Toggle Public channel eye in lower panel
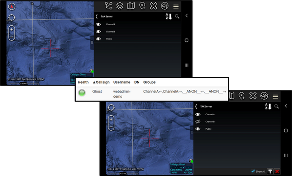This screenshot has width=292, height=176. [x=198, y=129]
